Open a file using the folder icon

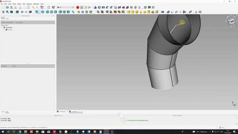click(x=7, y=7)
